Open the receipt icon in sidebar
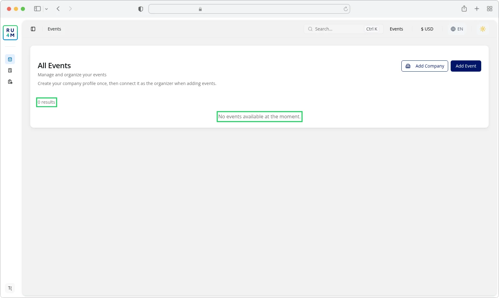The width and height of the screenshot is (499, 298). pyautogui.click(x=10, y=70)
